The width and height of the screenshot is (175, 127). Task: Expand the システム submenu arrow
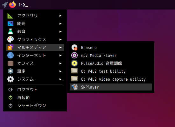tap(60, 79)
